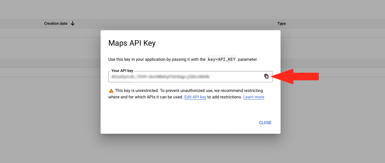
Task: Click the Type column header
Action: pos(282,23)
